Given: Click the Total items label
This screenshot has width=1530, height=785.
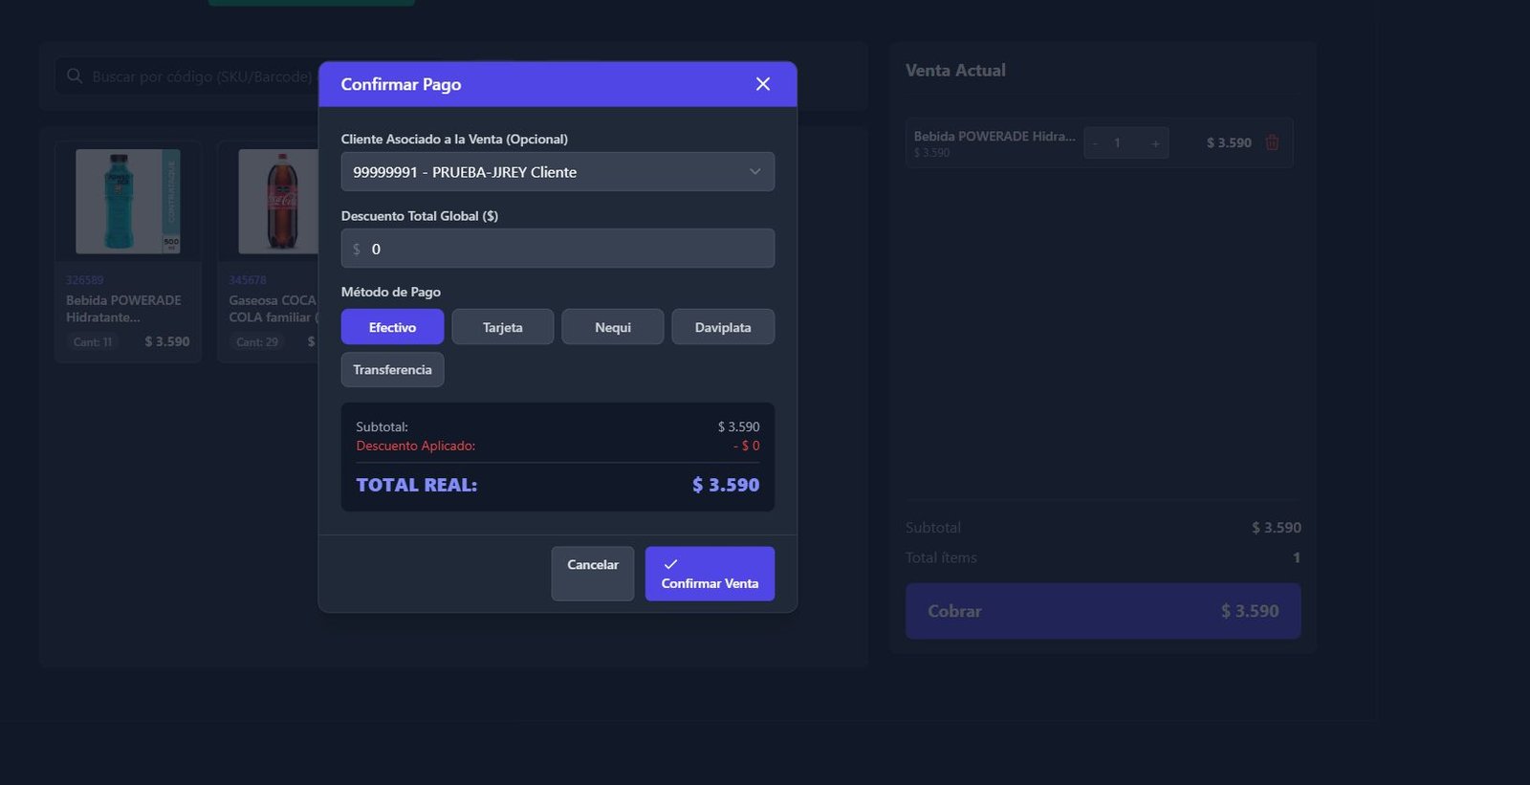Looking at the screenshot, I should (941, 557).
